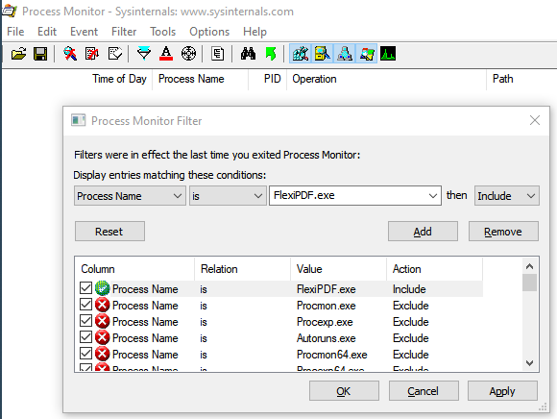Toggle autoscroll in the toolbar
Viewport: 557px width, 419px height.
click(x=92, y=54)
